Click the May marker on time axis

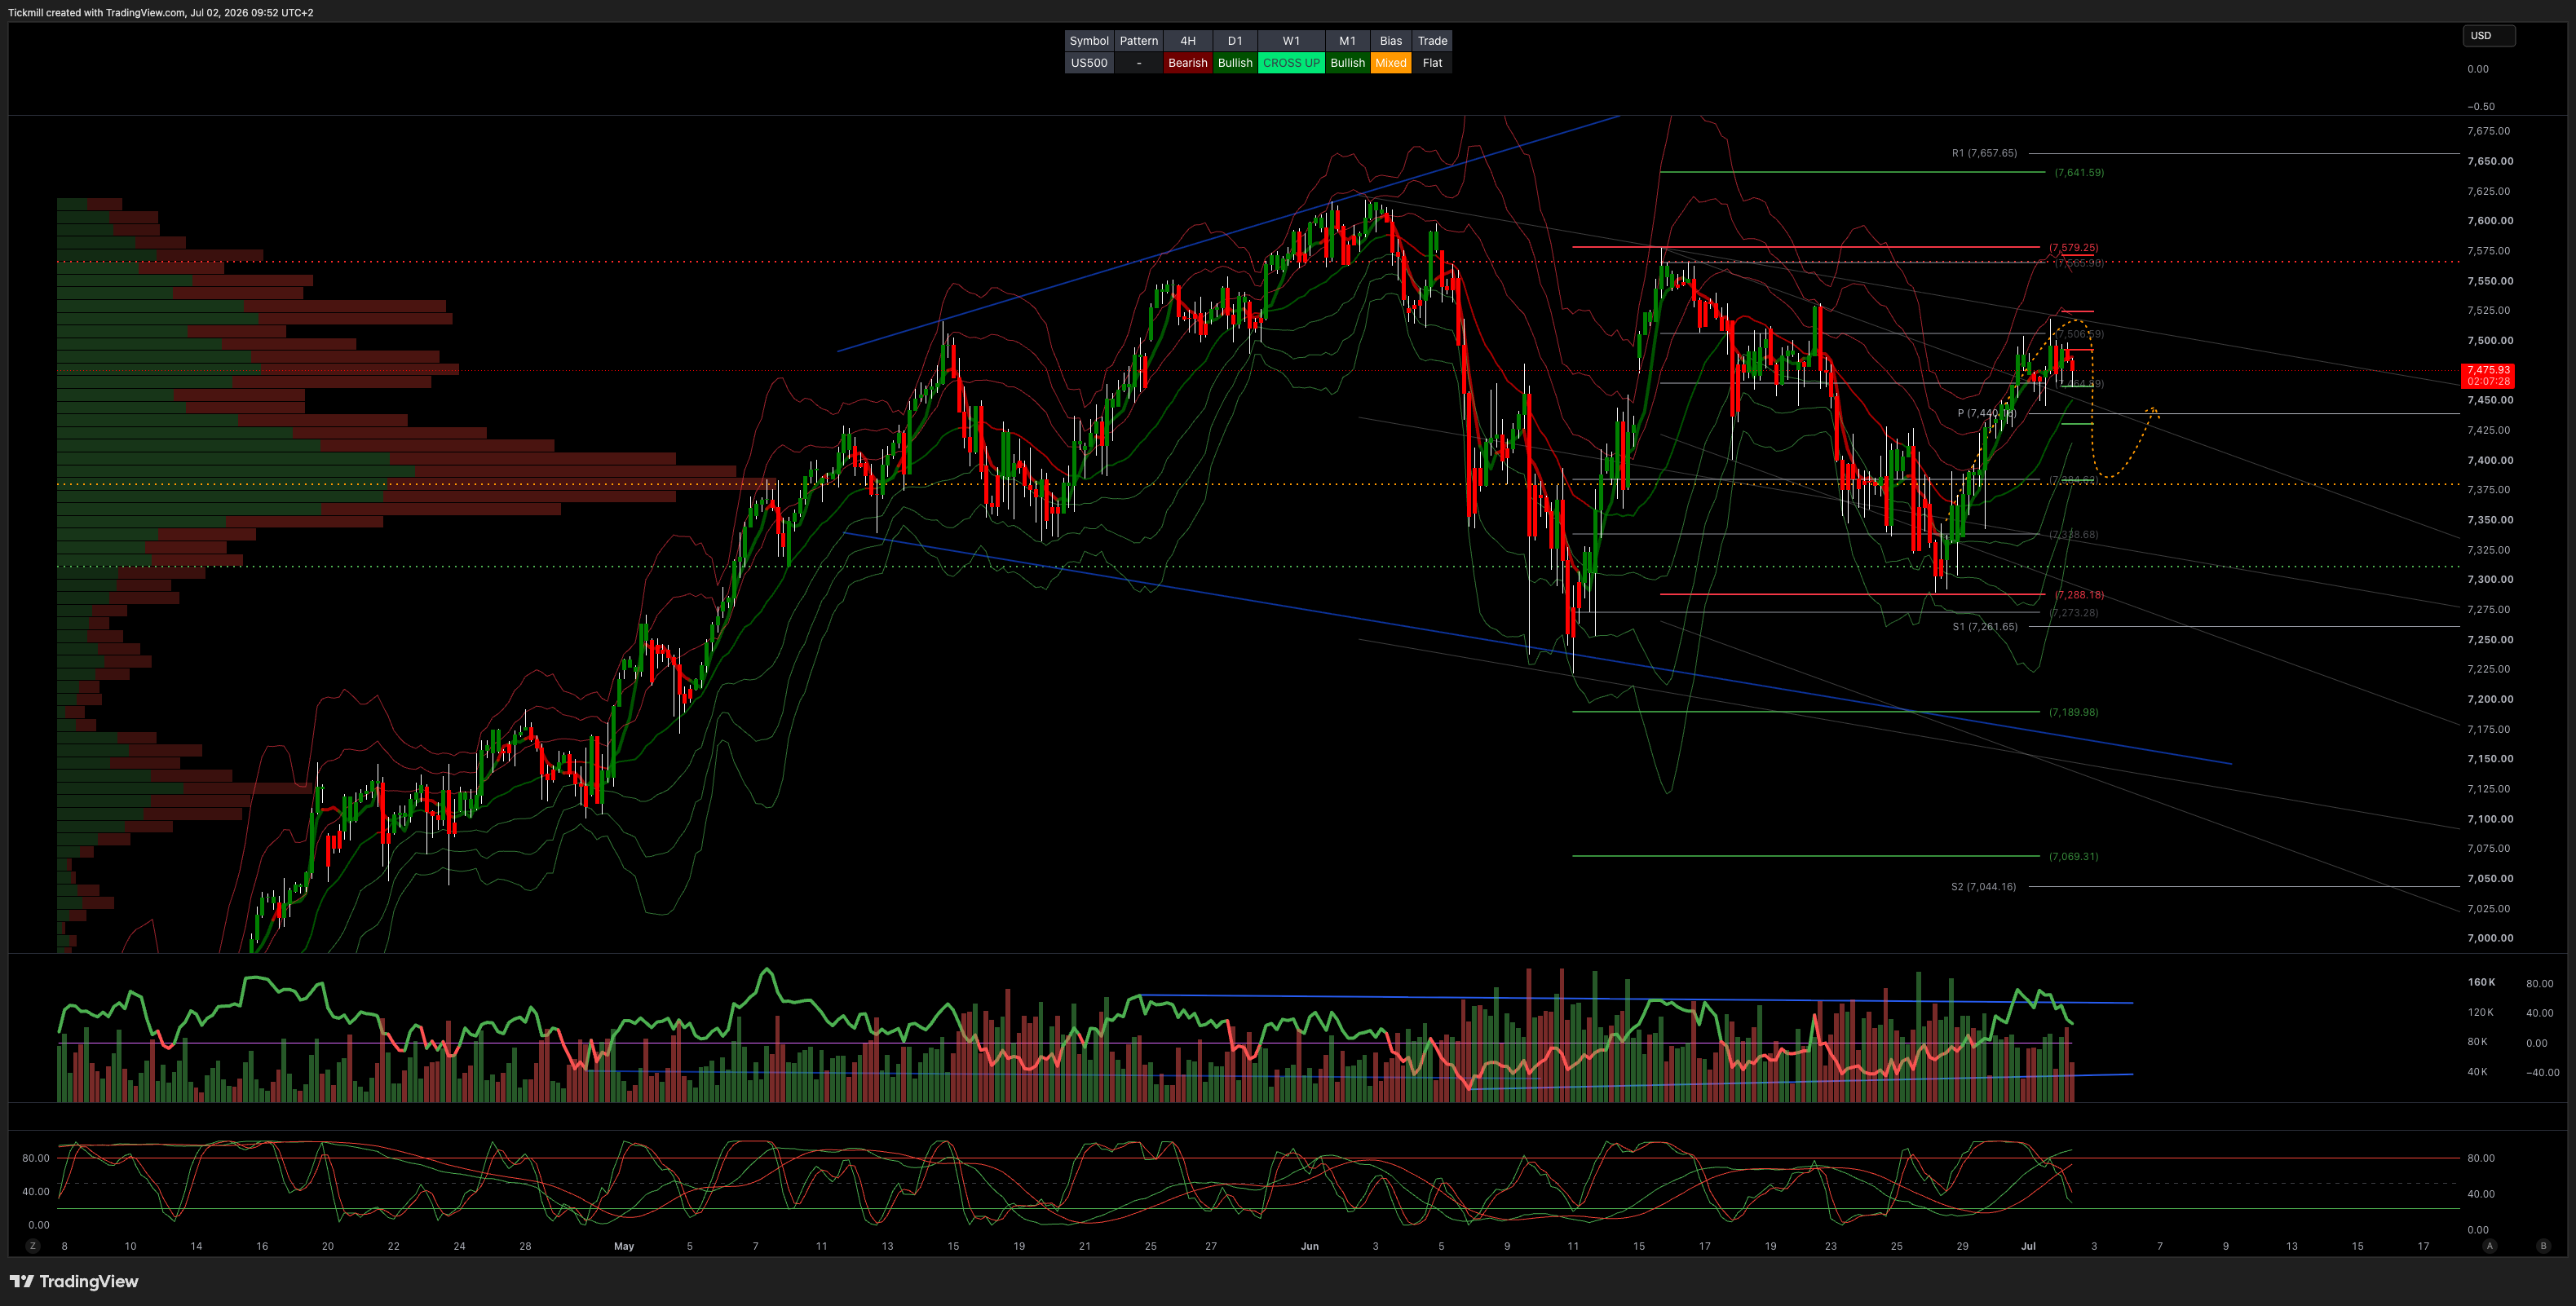pos(624,1246)
